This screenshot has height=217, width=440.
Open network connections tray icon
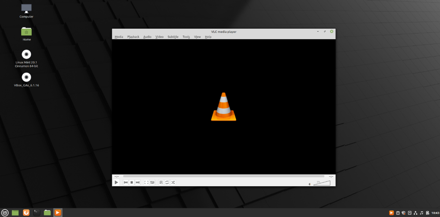tap(416, 213)
